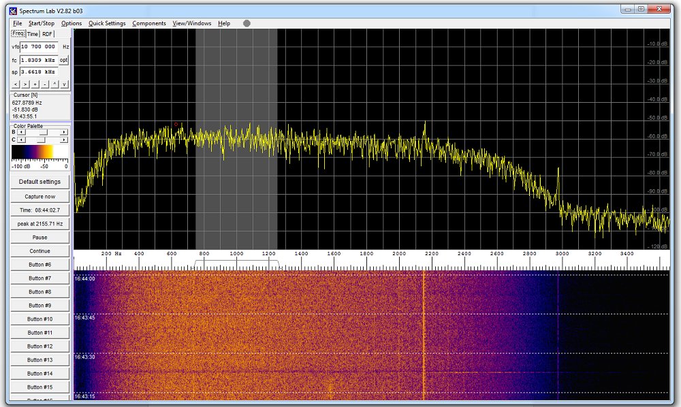The image size is (681, 407).
Task: Click the sp span field
Action: click(39, 72)
